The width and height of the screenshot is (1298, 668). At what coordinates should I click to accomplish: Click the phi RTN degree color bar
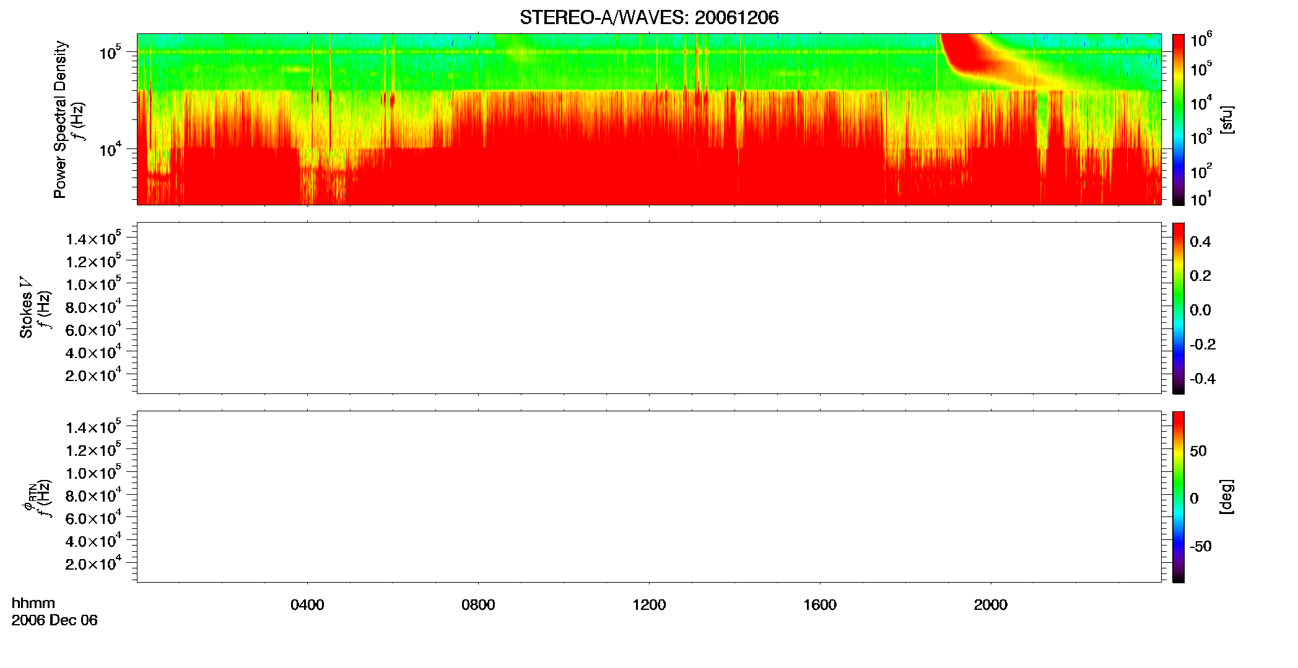pos(1178,497)
